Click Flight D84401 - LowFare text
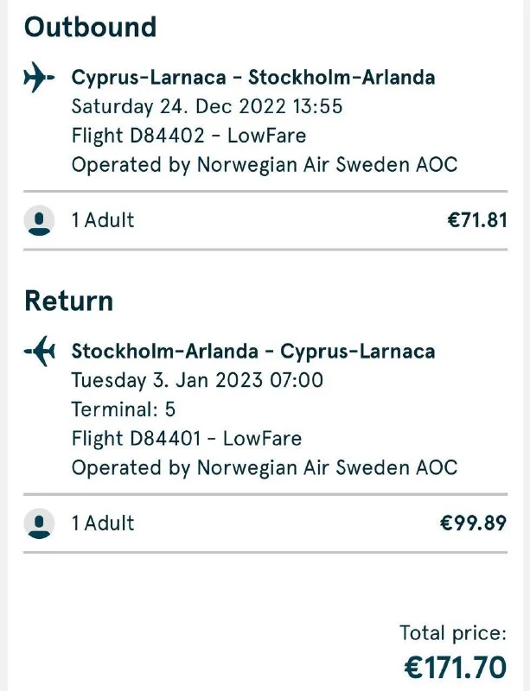The height and width of the screenshot is (691, 530). 187,438
